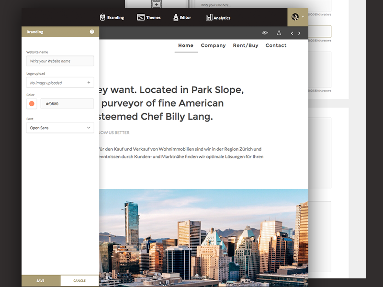Navigate back using the left chevron arrow
The image size is (383, 287).
pos(292,33)
